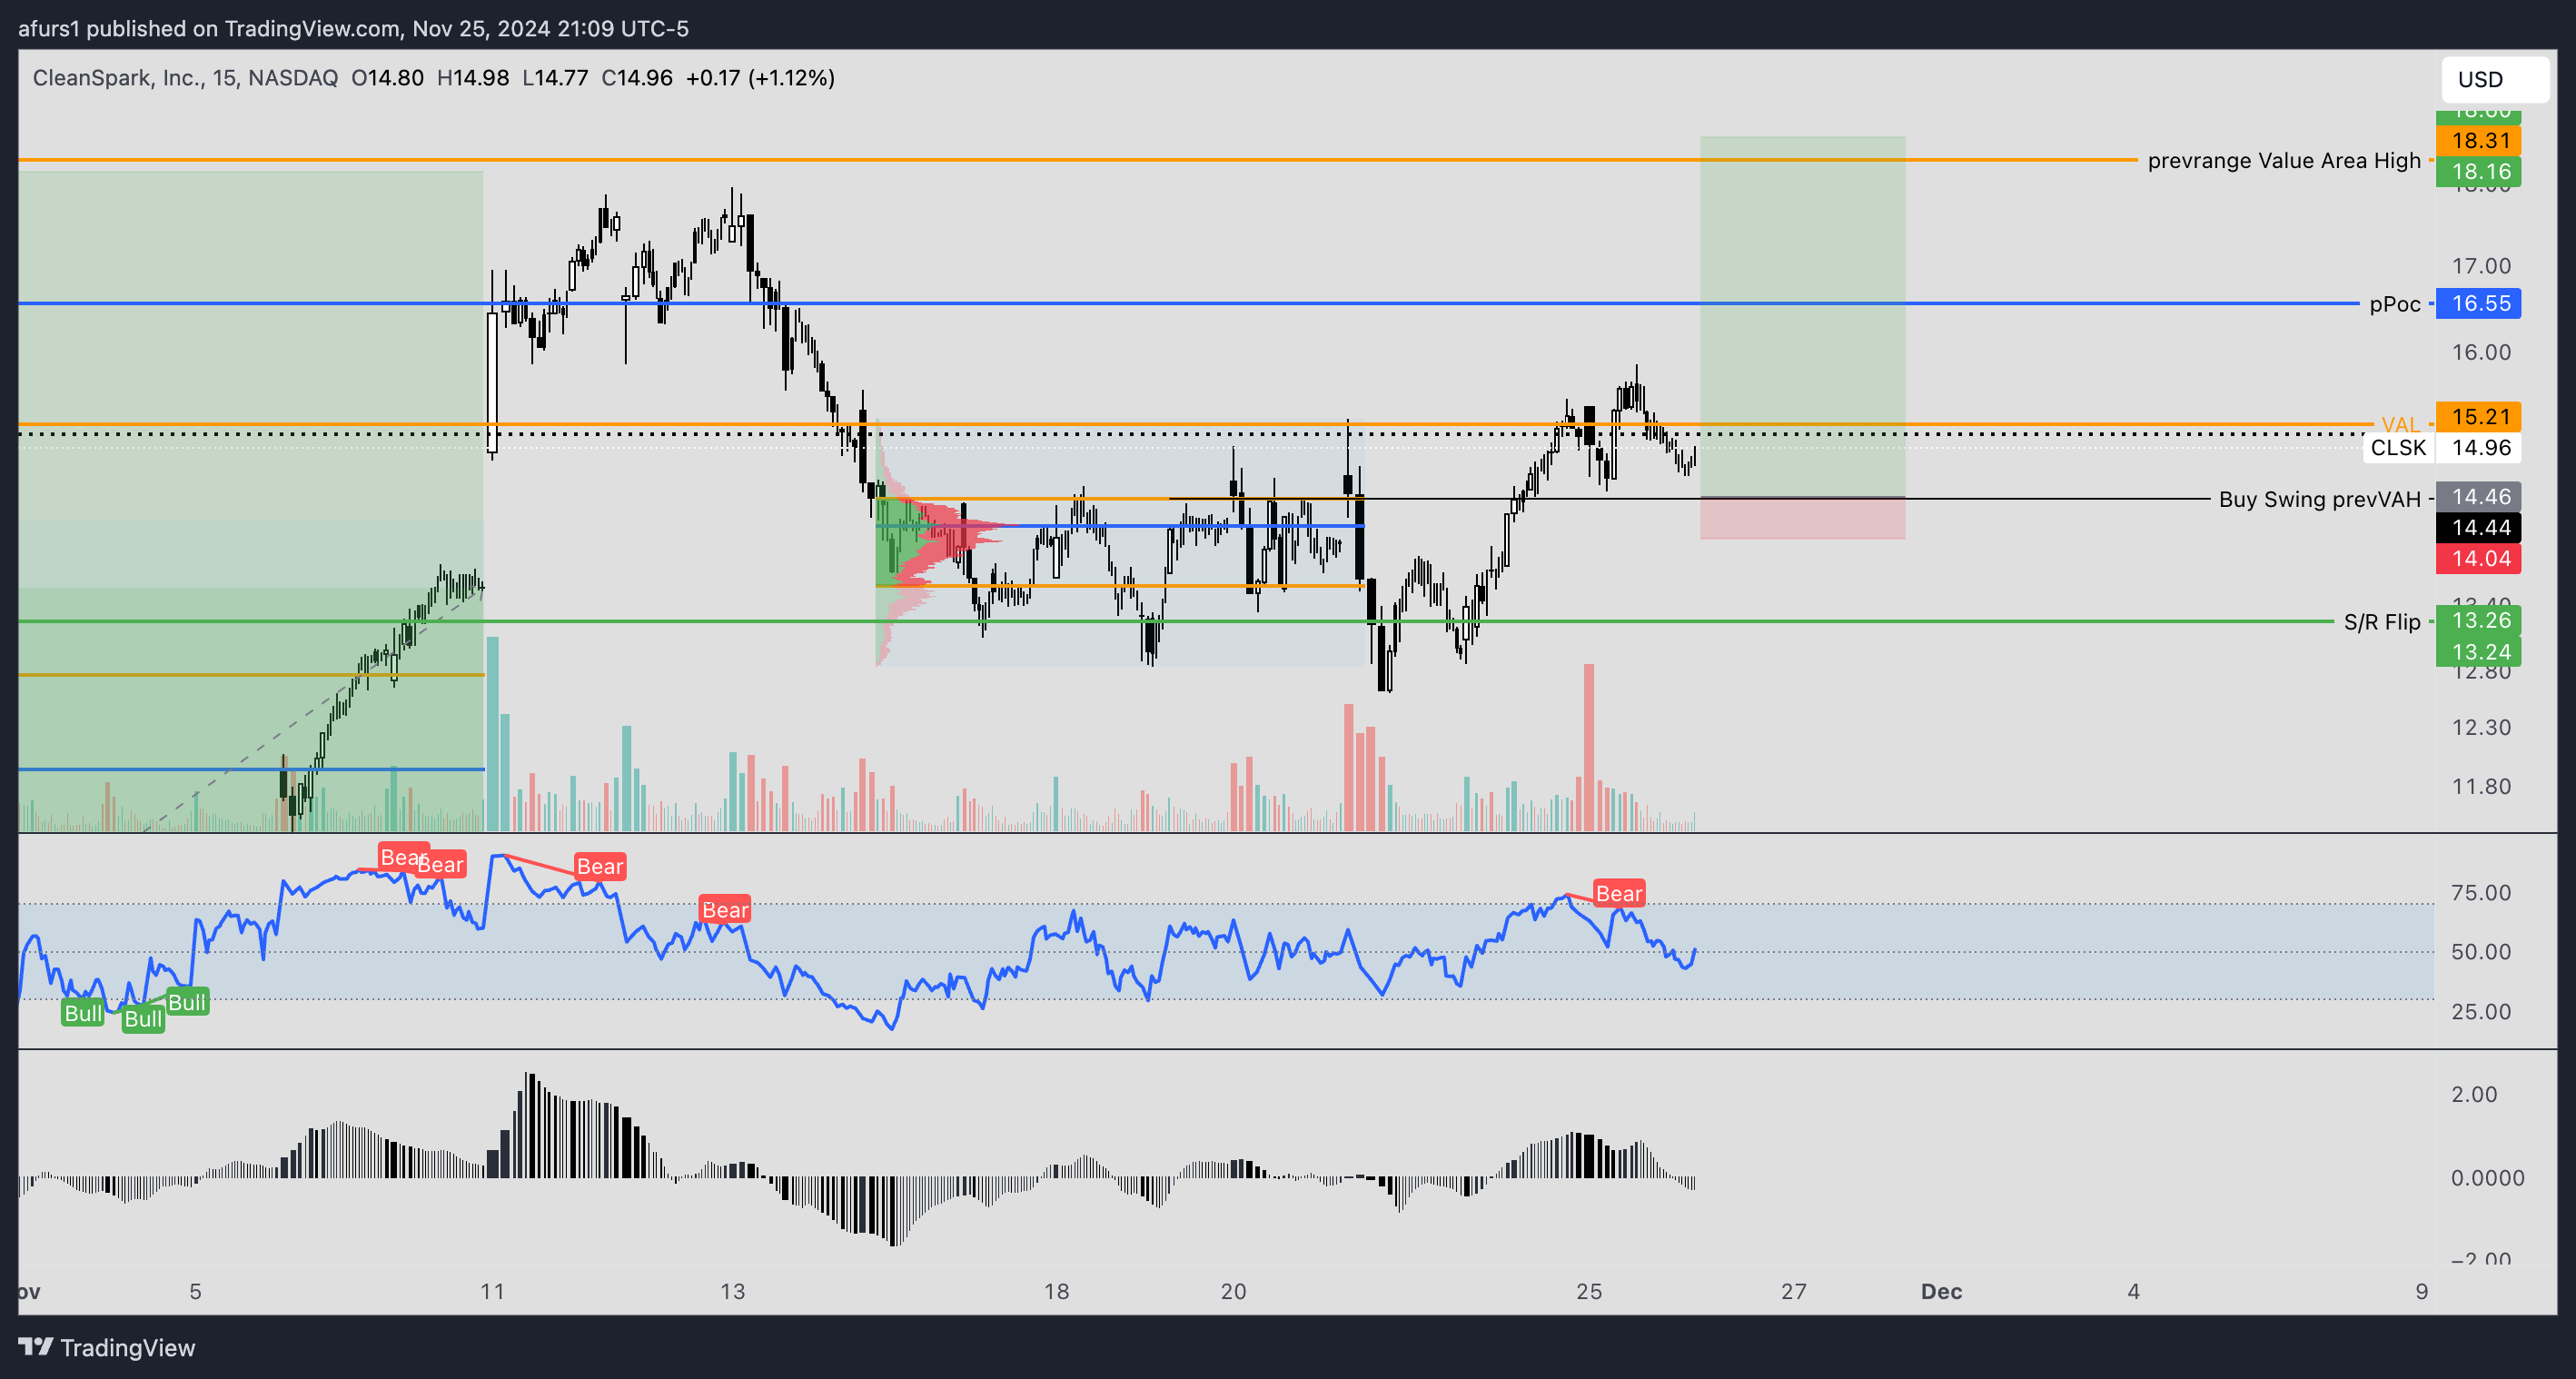Click the green 13.26 price tag
This screenshot has width=2576, height=1379.
pos(2479,620)
